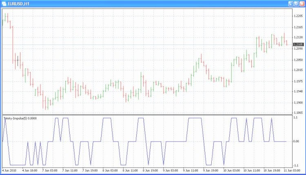The height and width of the screenshot is (175, 306).
Task: Click the 1.2205 price scale label
Action: tap(298, 16)
